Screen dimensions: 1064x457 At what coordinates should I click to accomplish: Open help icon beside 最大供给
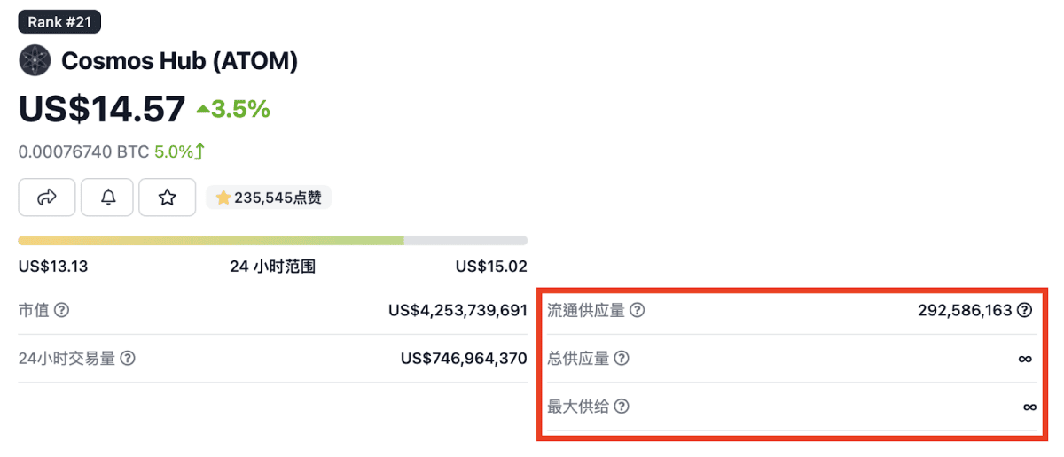click(622, 407)
